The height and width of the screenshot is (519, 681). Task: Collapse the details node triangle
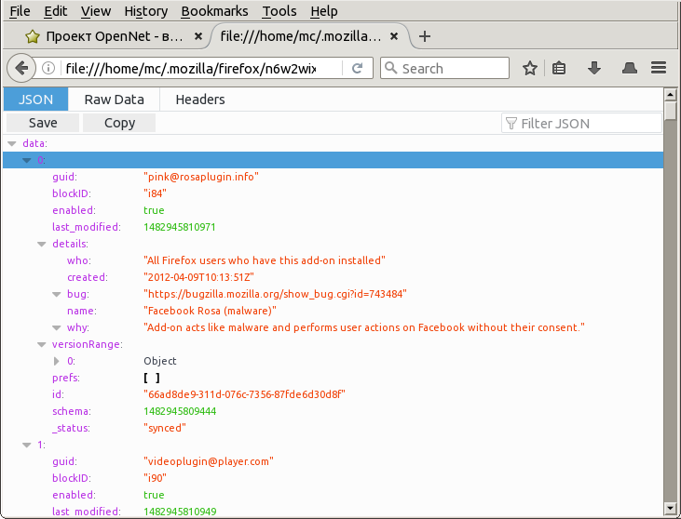[42, 244]
